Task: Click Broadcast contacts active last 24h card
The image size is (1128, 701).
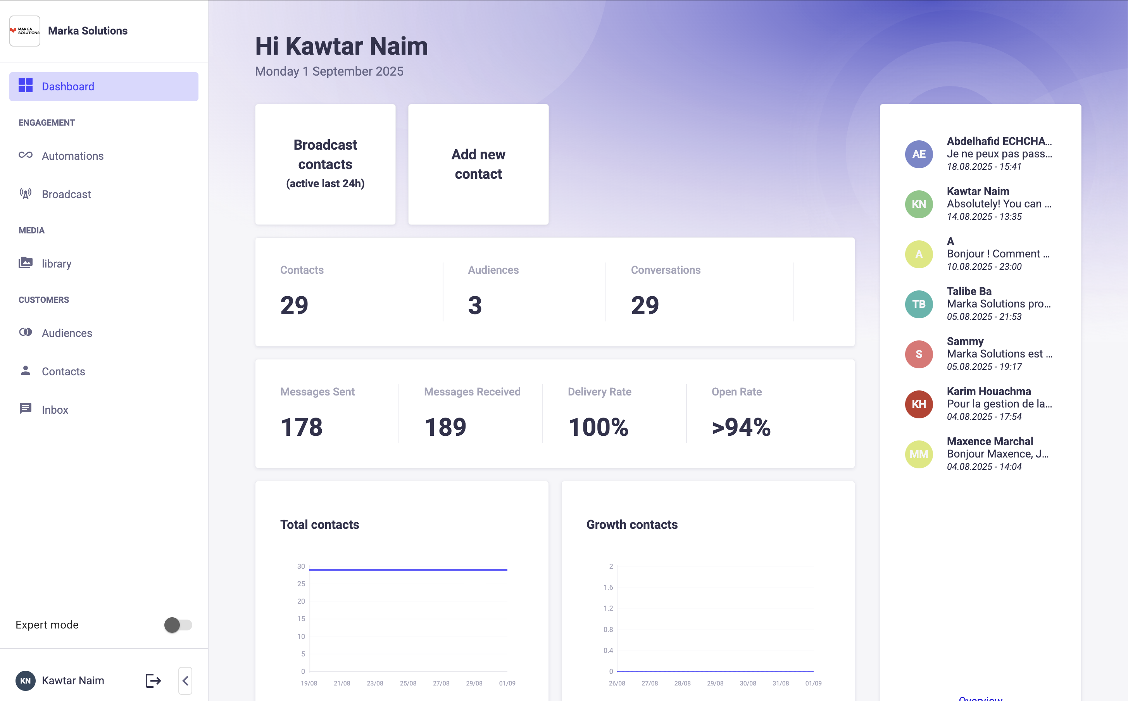Action: coord(325,164)
